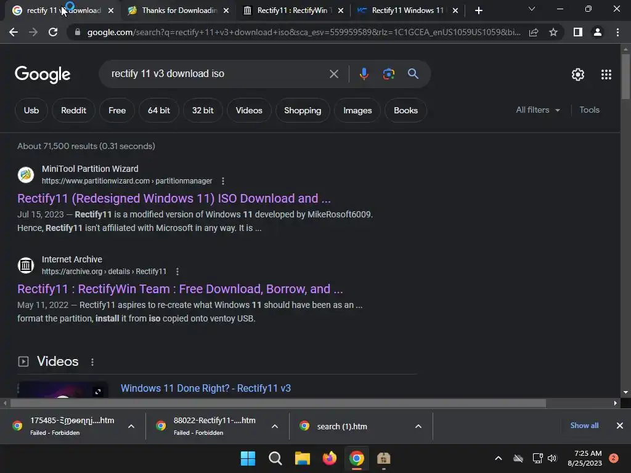This screenshot has width=631, height=473.
Task: Show all downloads
Action: click(x=584, y=426)
